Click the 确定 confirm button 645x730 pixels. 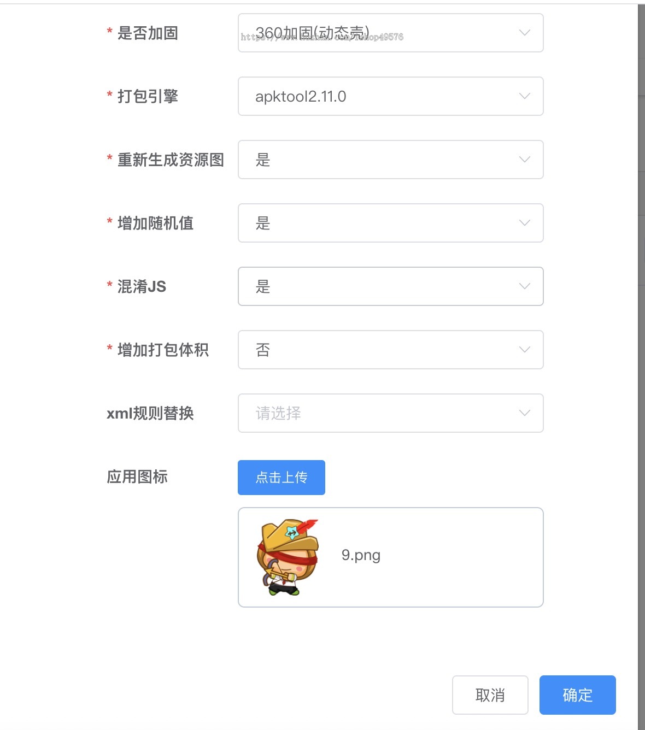click(577, 695)
